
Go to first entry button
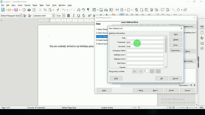tap(135, 71)
